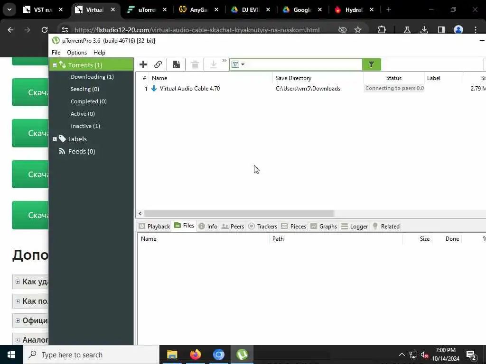Viewport: 486px width, 364px height.
Task: Open the browser extensions puzzle icon
Action: click(382, 30)
